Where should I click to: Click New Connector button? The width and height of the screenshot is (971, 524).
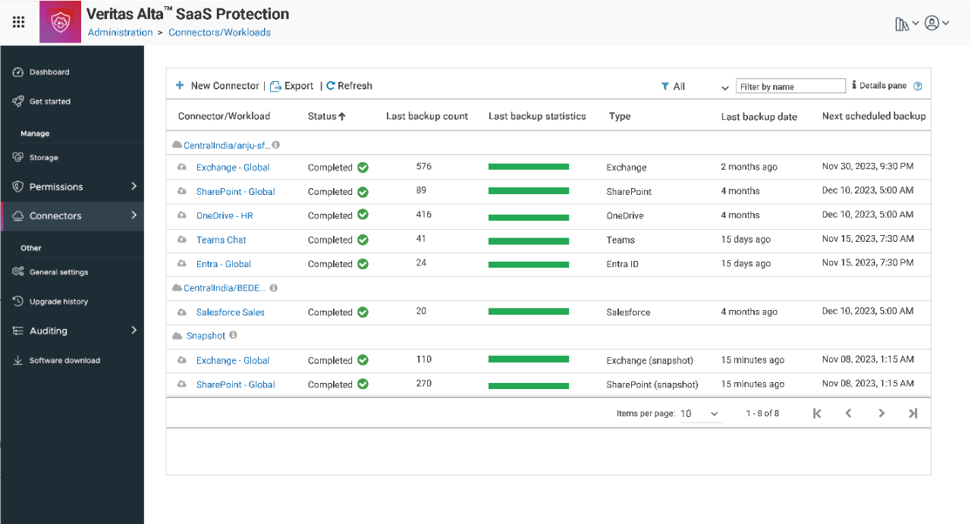217,86
